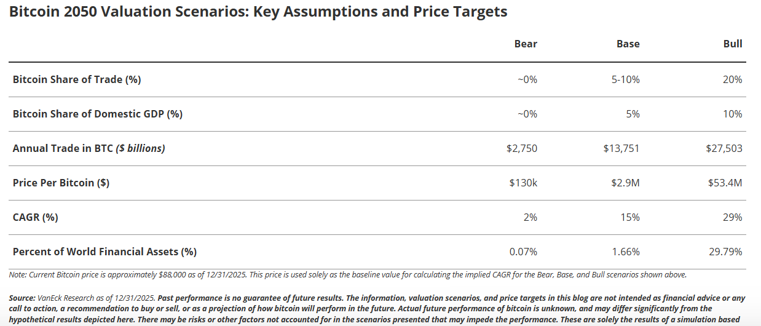
Task: Click the Bitcoin 2050 Valuation Scenarios title
Action: coord(258,12)
